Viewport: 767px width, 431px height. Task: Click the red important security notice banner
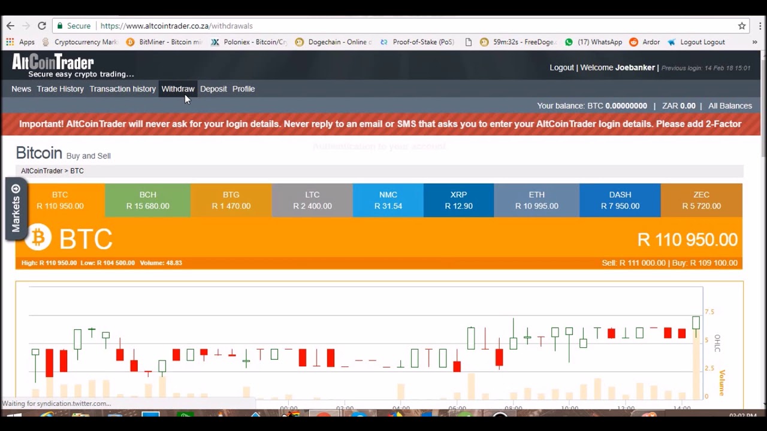tap(381, 124)
